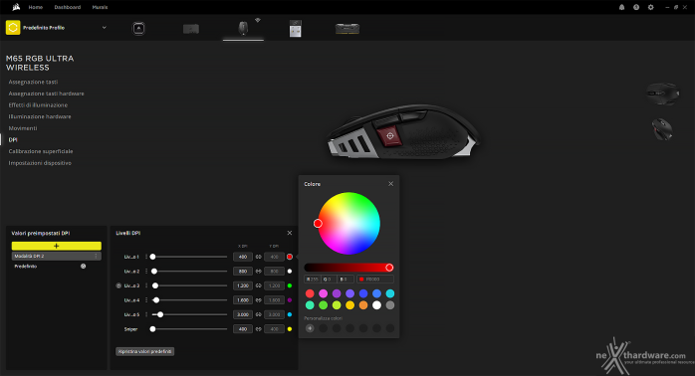
Task: Open options for Modalità DPI 2 preset
Action: click(96, 256)
